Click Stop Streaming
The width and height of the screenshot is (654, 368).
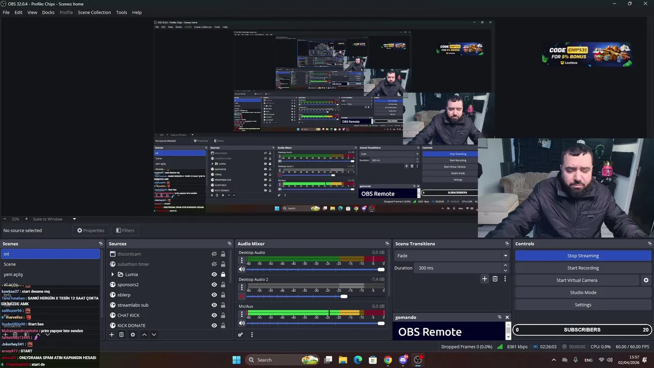click(x=583, y=256)
